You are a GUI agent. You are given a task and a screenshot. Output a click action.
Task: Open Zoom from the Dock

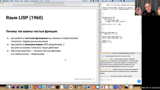(x=115, y=87)
